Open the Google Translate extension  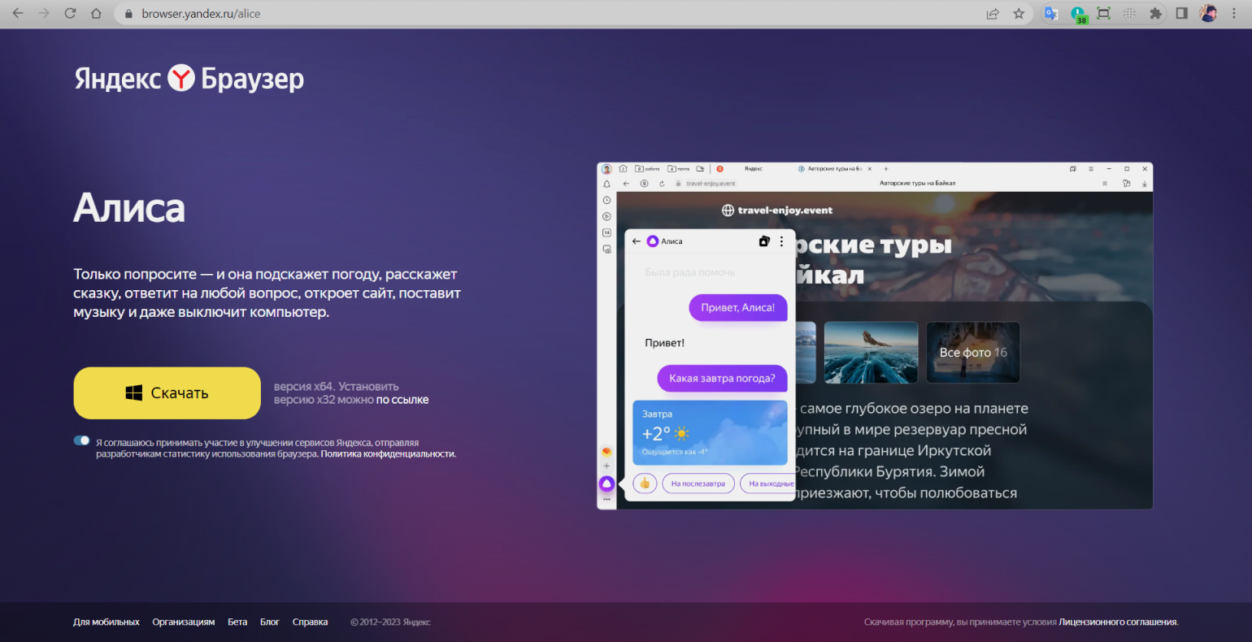(1051, 14)
